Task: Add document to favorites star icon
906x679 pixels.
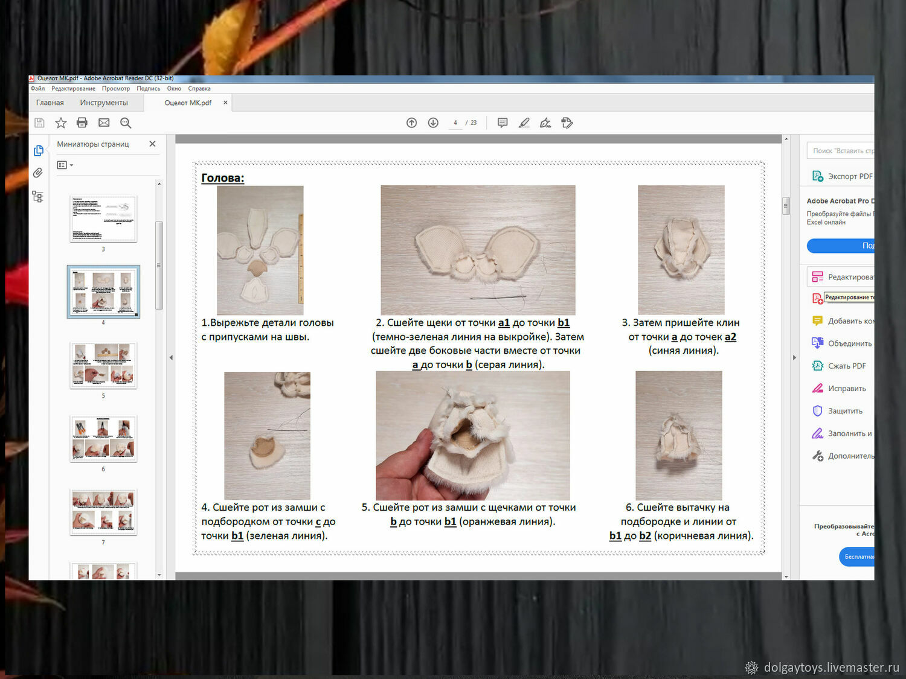Action: [61, 123]
